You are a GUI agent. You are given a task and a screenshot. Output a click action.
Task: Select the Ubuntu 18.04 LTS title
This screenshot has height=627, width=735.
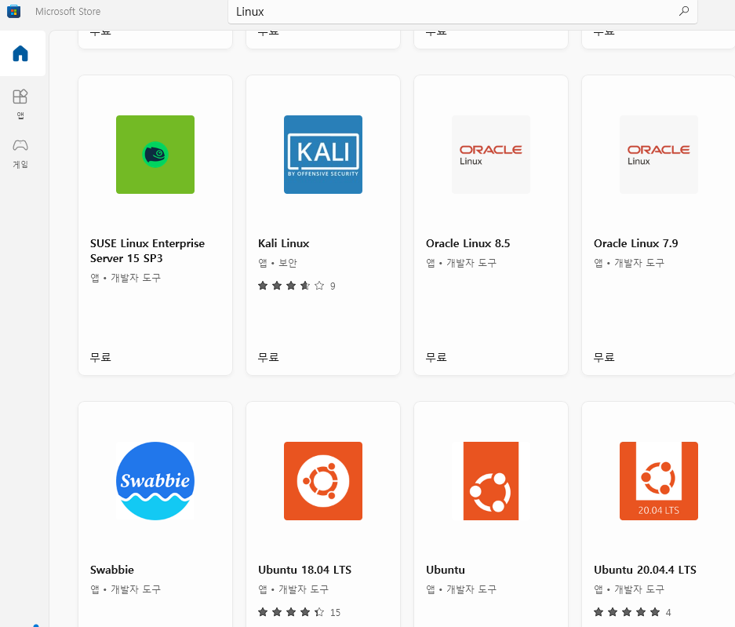[304, 570]
